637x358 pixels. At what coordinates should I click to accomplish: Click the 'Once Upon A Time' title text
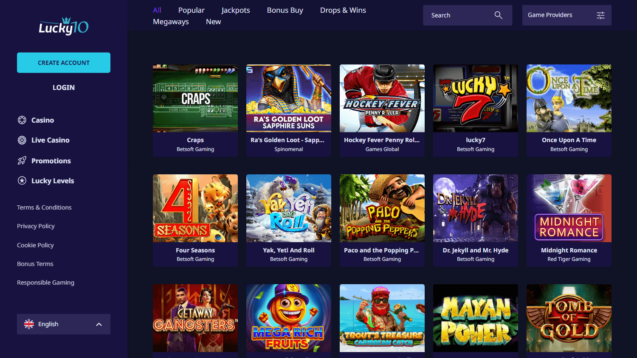[x=569, y=140]
